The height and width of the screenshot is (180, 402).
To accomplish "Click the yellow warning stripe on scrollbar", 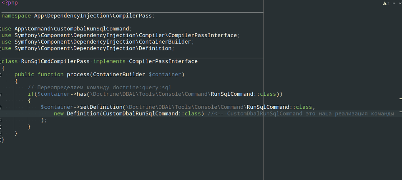I will click(399, 111).
